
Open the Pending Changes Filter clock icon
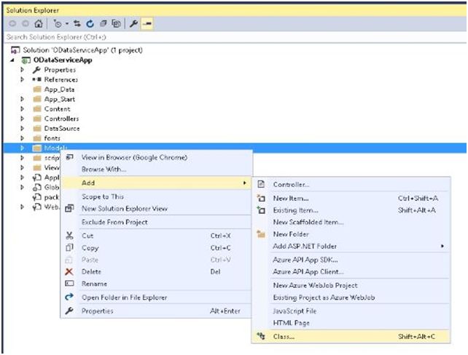[58, 23]
